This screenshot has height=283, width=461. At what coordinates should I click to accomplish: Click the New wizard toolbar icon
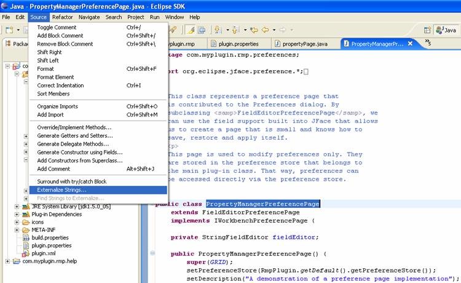pos(9,30)
